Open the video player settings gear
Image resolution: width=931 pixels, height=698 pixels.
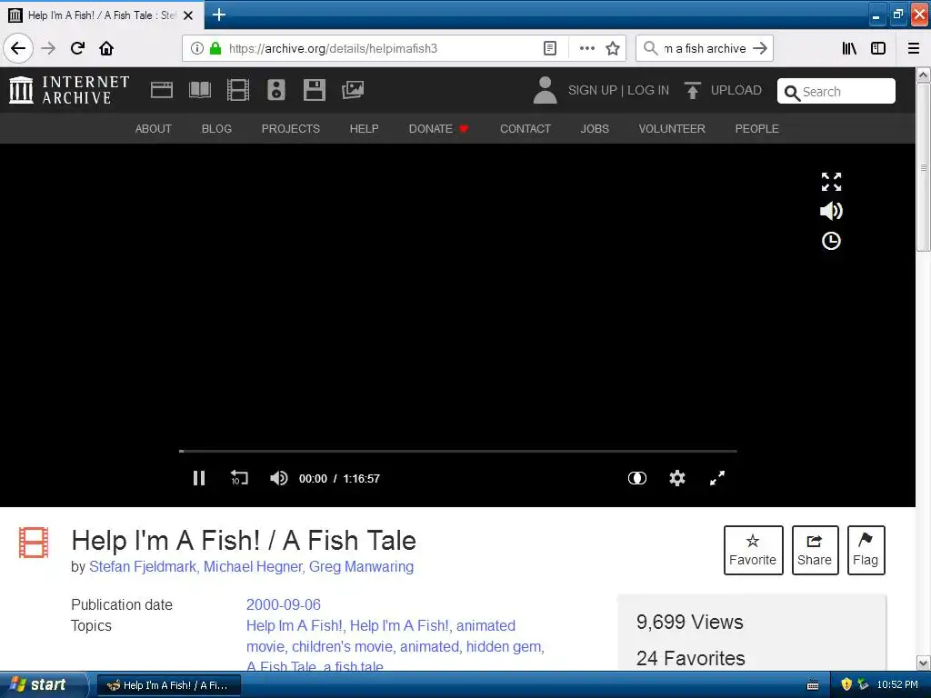pos(677,478)
